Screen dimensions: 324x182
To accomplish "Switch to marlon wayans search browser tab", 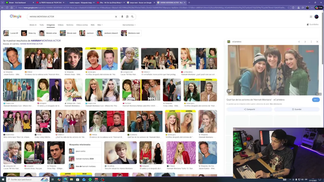I will click(x=80, y=3).
